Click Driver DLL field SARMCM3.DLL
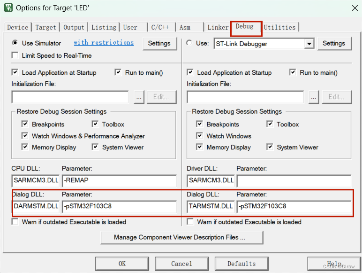The image size is (362, 273). pyautogui.click(x=211, y=181)
